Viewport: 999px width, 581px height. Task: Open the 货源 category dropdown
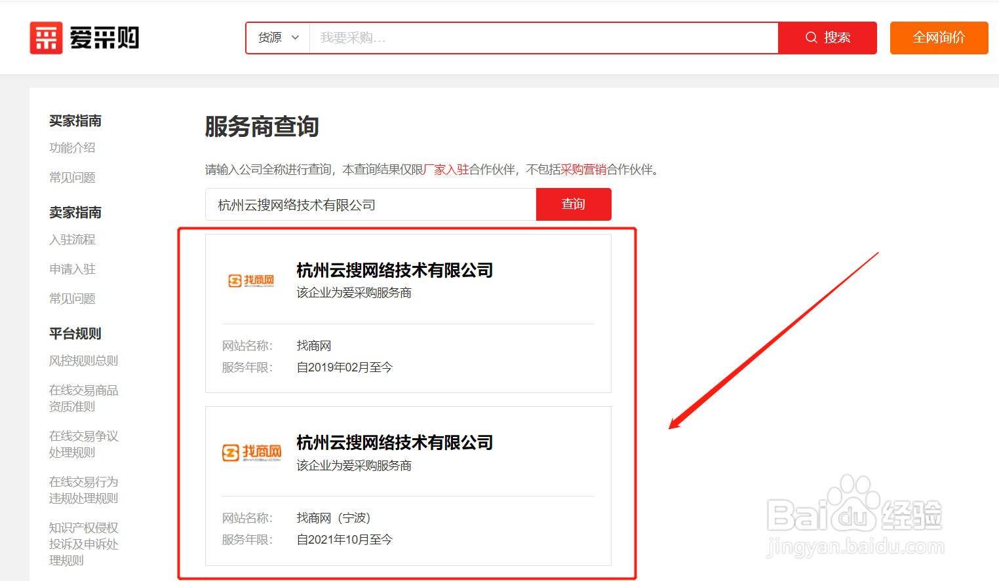[278, 38]
